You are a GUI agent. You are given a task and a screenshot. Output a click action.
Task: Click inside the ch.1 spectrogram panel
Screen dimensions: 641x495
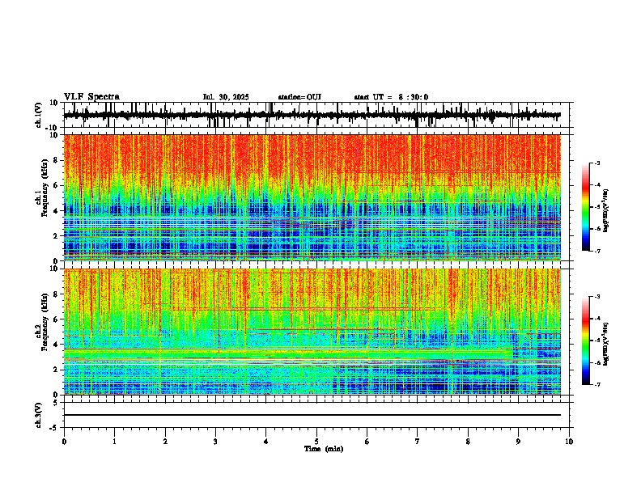pos(312,197)
